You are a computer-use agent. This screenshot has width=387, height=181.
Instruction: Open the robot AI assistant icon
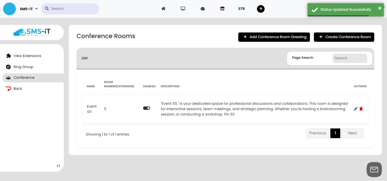(203, 9)
